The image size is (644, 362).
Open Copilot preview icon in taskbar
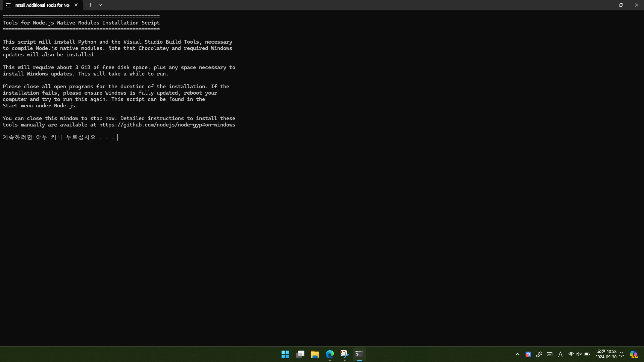tap(634, 354)
